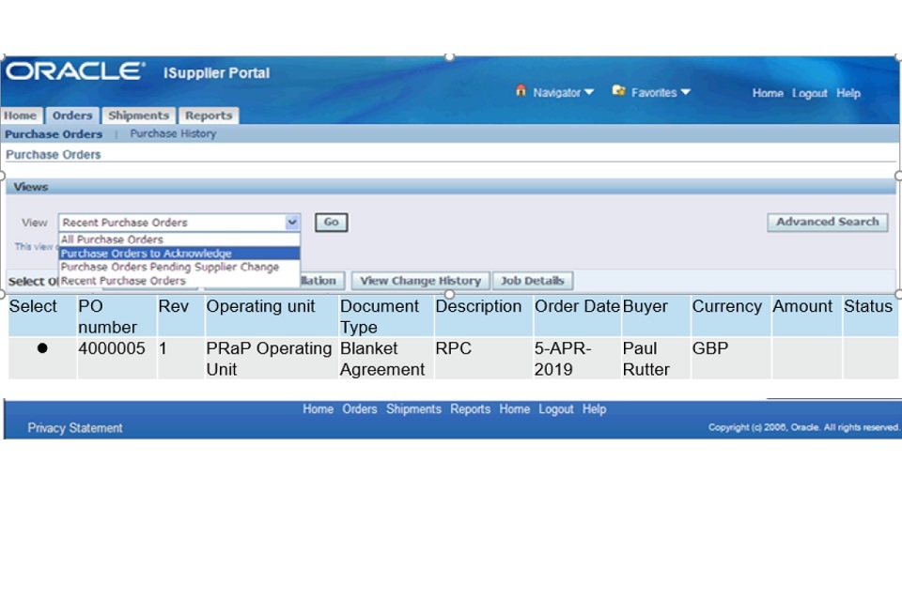Click View Change History button
The image size is (902, 601).
[420, 281]
